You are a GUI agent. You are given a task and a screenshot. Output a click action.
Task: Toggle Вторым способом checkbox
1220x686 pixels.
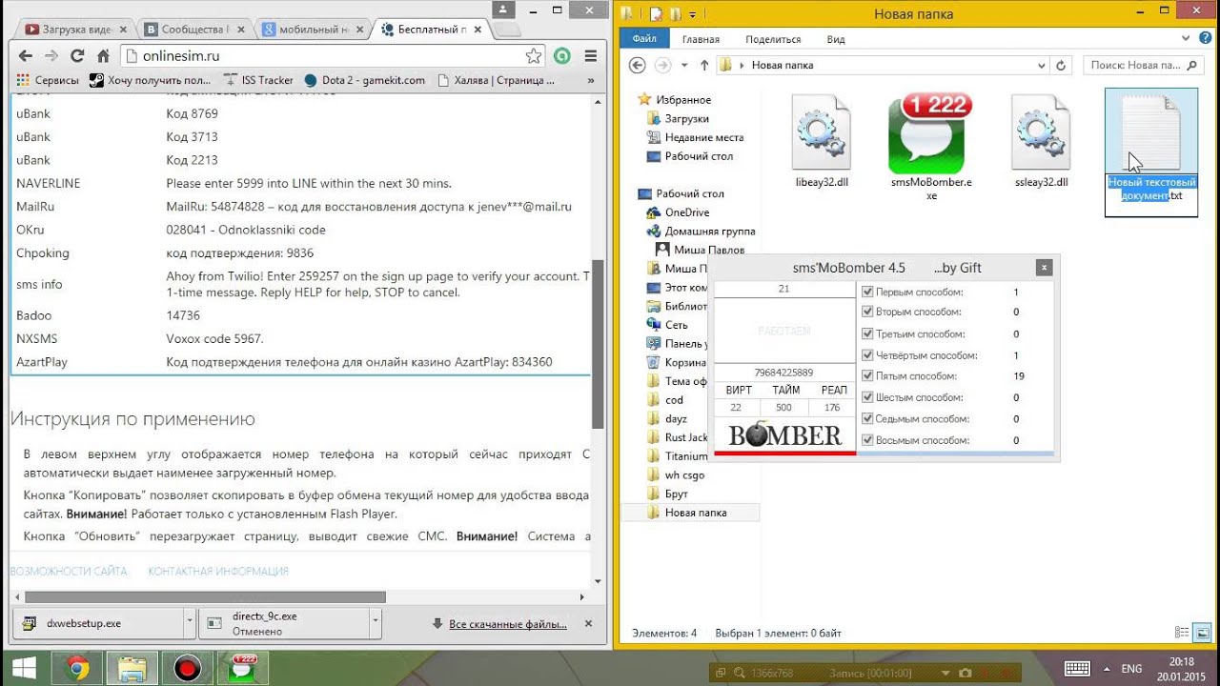[x=867, y=312]
